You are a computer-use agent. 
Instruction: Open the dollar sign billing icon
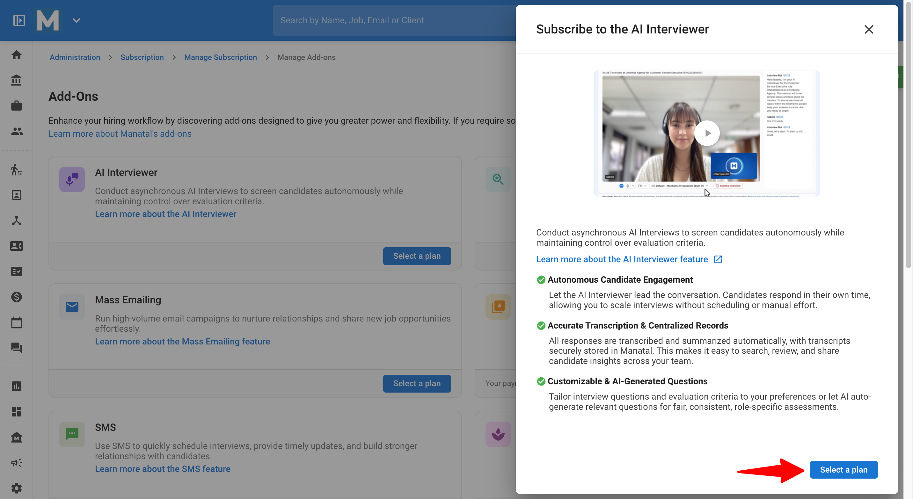[x=16, y=297]
